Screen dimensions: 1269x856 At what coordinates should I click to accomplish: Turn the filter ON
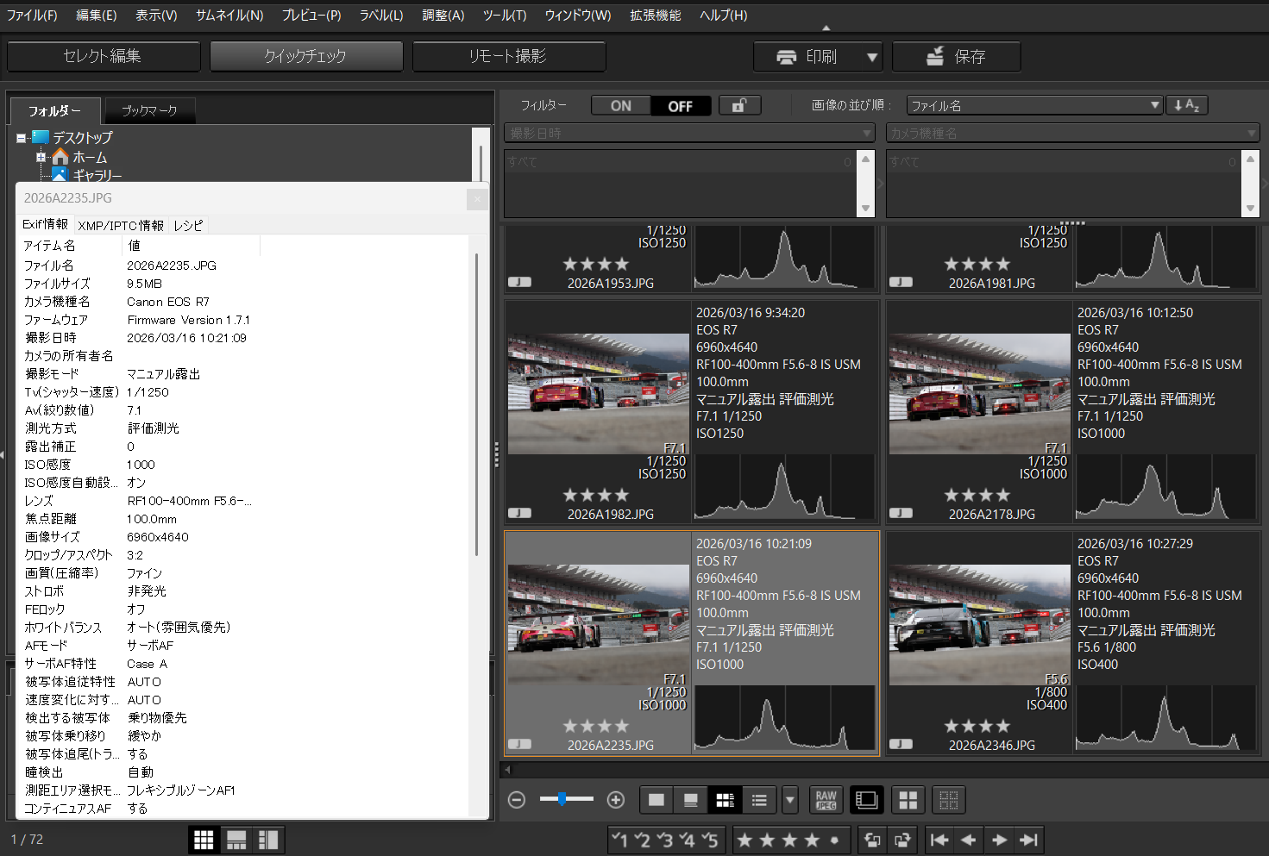pos(621,106)
